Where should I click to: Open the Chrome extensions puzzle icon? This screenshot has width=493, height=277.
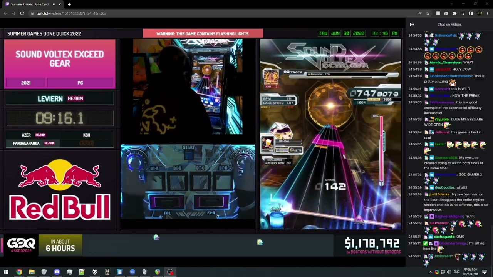[x=454, y=13]
